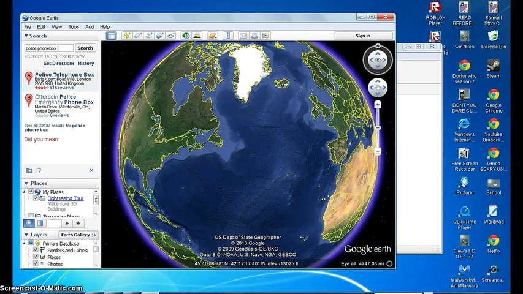Uncheck the My Places checkbox
This screenshot has width=523, height=294.
tap(31, 191)
